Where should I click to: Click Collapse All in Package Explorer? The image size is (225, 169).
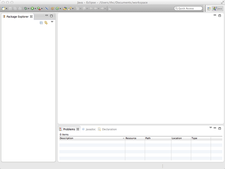point(41,23)
